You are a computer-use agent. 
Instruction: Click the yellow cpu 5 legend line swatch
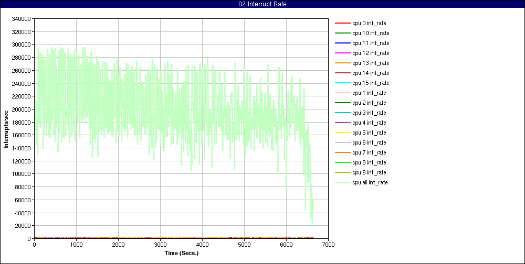(342, 133)
